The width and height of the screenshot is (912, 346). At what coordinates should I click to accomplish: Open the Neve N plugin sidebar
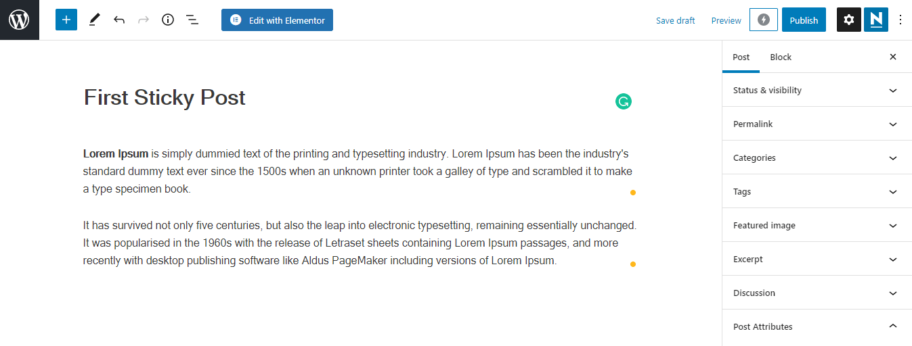(876, 20)
